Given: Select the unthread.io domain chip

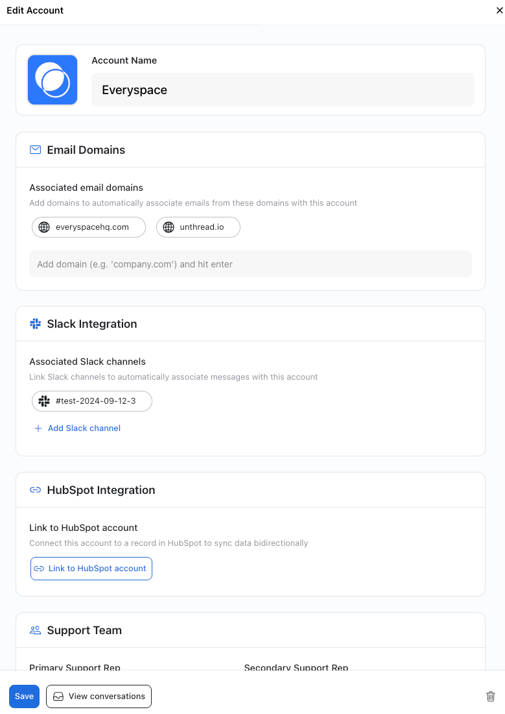Looking at the screenshot, I should click(x=202, y=227).
